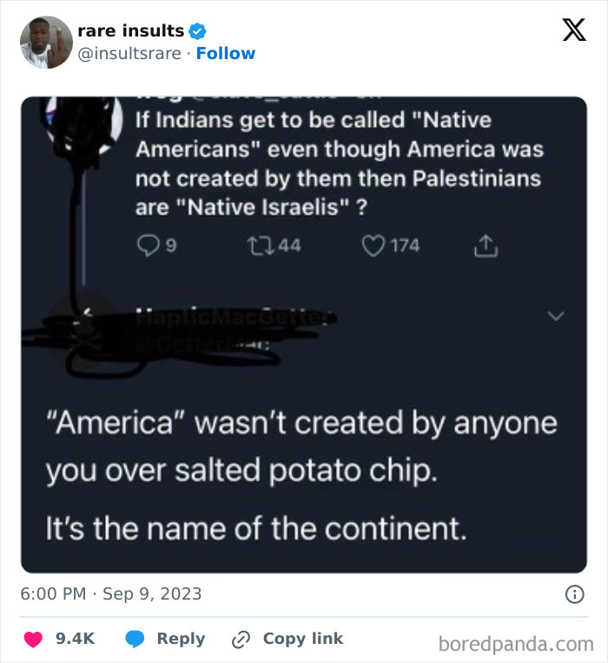Click the comment icon showing 9
This screenshot has height=663, width=608.
click(x=149, y=246)
